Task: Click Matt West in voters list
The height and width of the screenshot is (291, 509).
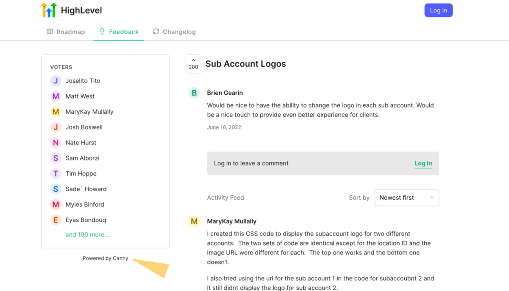Action: click(80, 96)
